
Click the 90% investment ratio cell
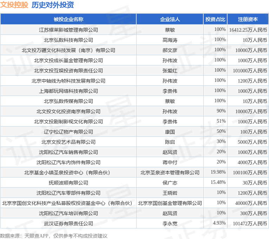point(215,111)
